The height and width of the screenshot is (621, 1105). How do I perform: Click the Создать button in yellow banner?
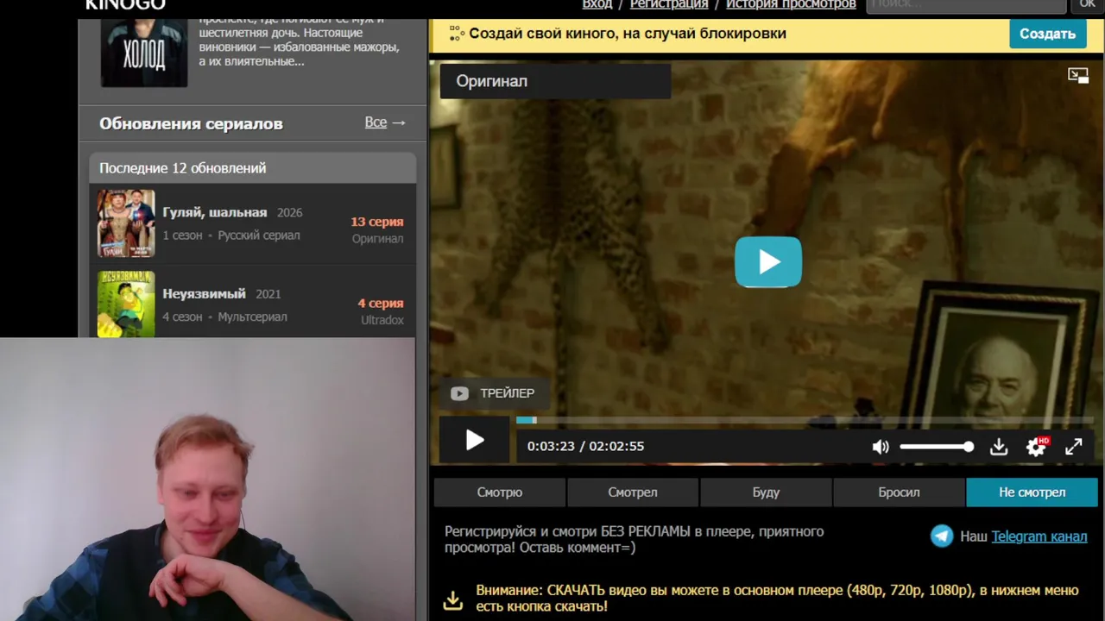point(1047,34)
